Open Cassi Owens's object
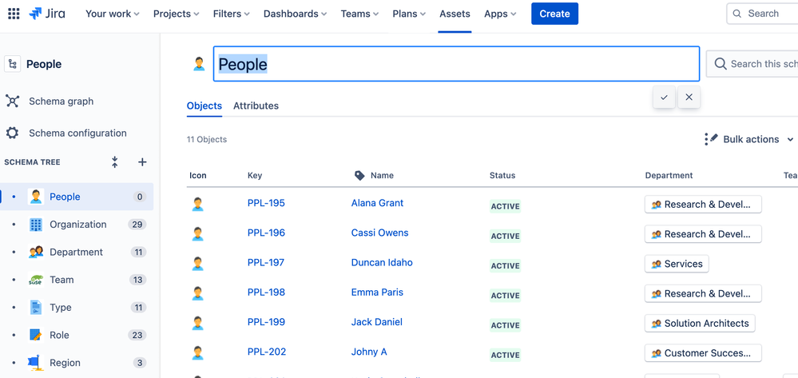The width and height of the screenshot is (798, 378). click(379, 233)
